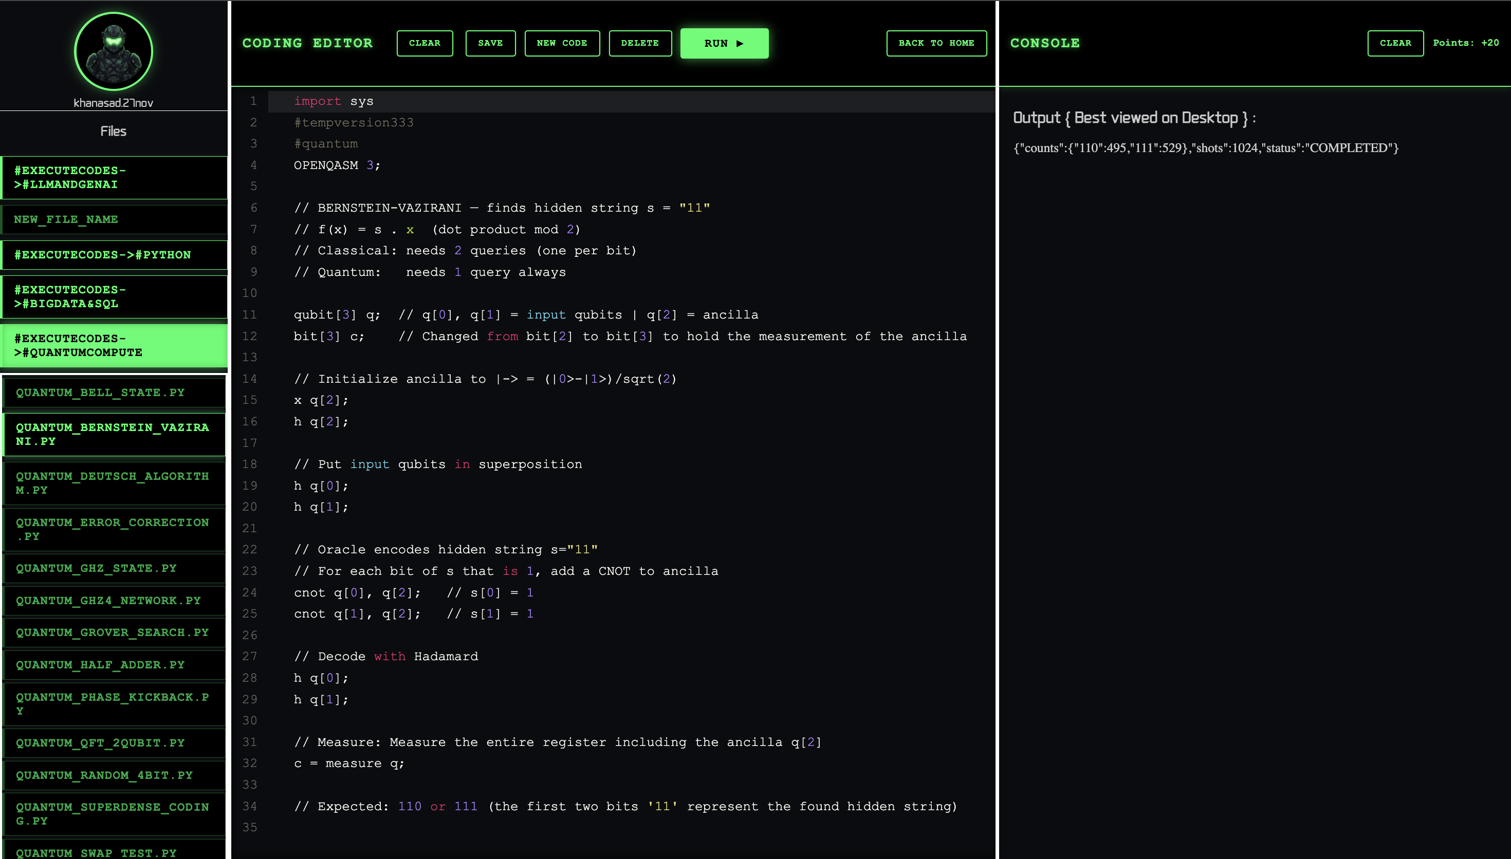Click the 'cnot q[1], q[2];' code line
1511x859 pixels.
[358, 613]
